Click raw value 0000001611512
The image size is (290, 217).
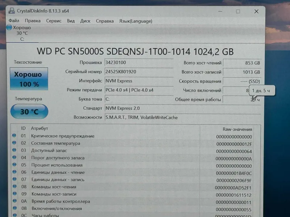233,195
